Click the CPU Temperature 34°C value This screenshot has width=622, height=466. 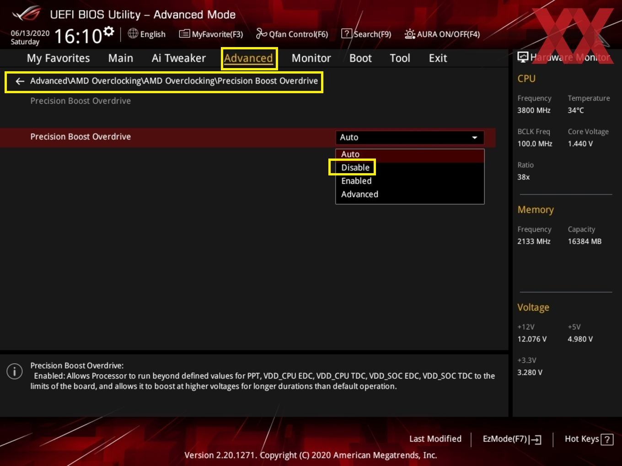576,110
